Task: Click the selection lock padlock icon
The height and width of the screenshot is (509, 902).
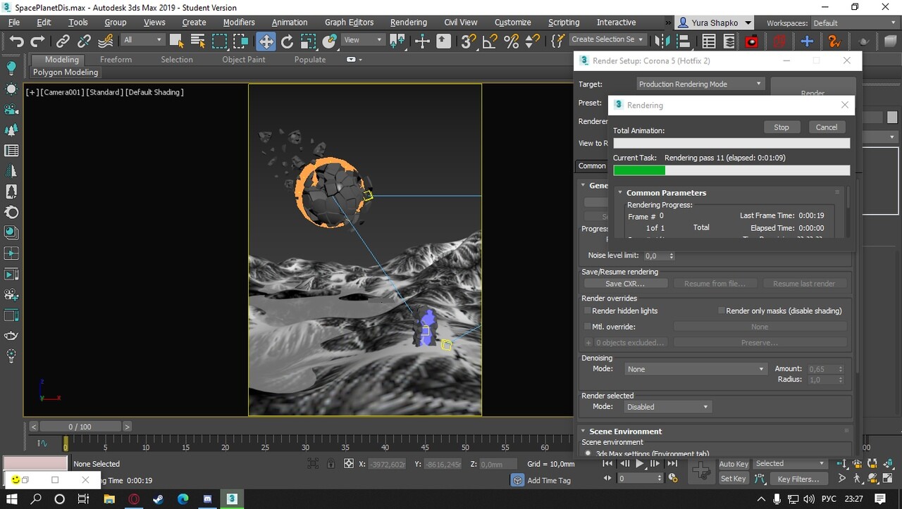Action: pos(331,464)
